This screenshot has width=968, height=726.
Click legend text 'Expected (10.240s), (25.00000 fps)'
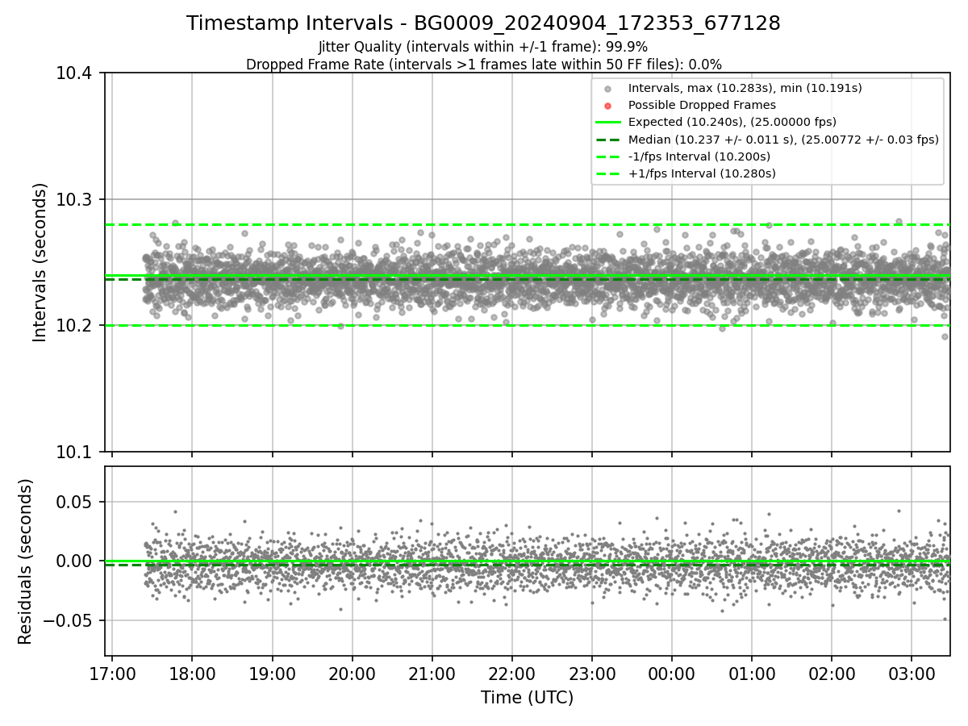(x=732, y=123)
